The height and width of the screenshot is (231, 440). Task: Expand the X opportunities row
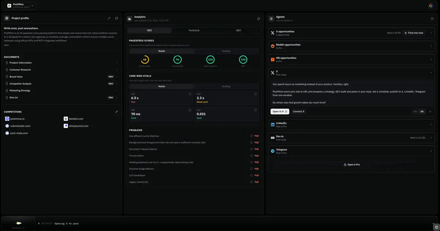click(x=431, y=33)
